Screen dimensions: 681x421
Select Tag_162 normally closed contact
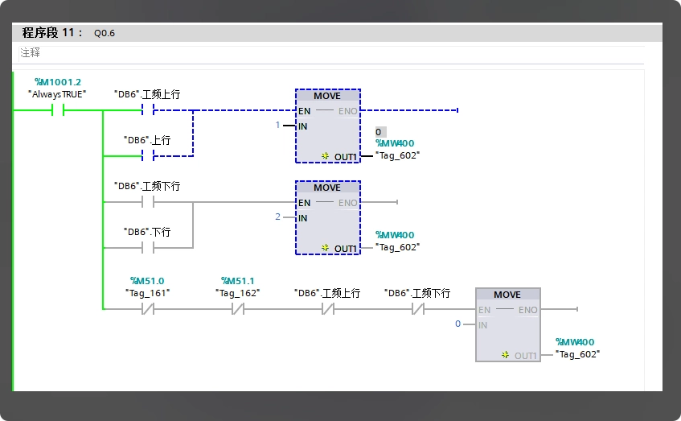[x=237, y=309]
